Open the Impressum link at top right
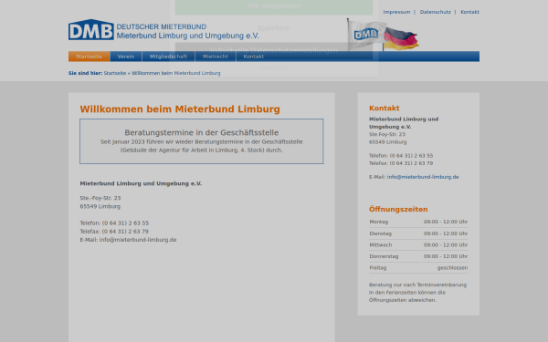The width and height of the screenshot is (548, 342). click(396, 12)
